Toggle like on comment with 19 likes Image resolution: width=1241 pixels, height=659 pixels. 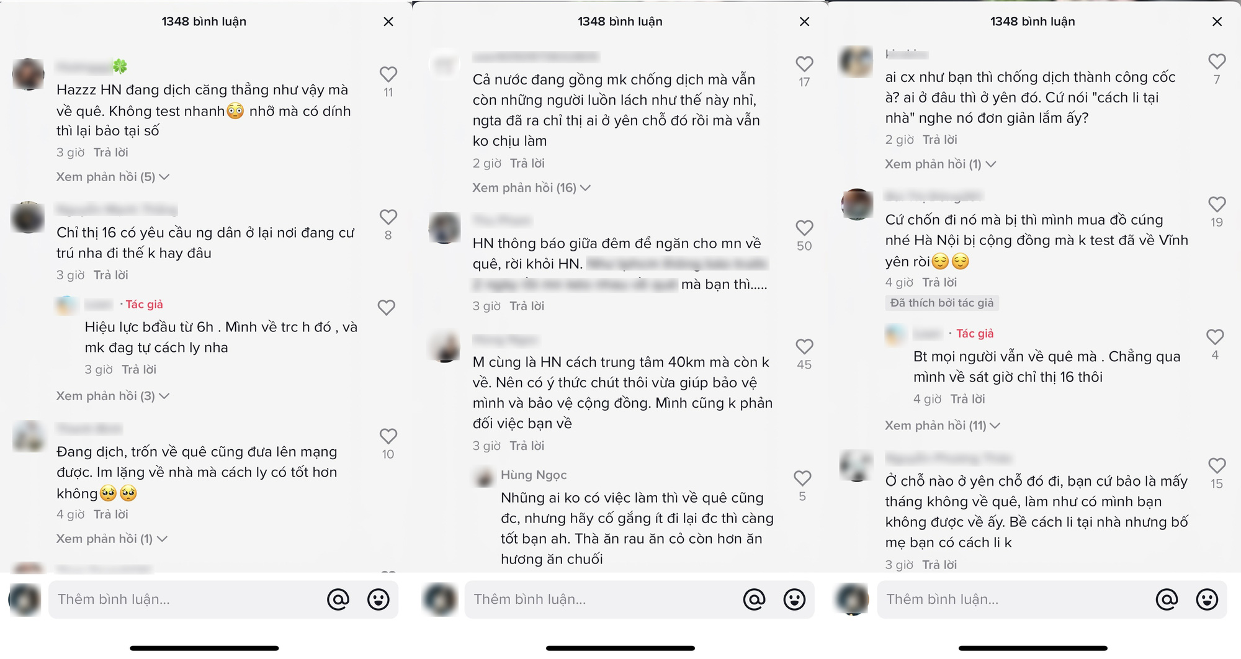click(x=1217, y=204)
